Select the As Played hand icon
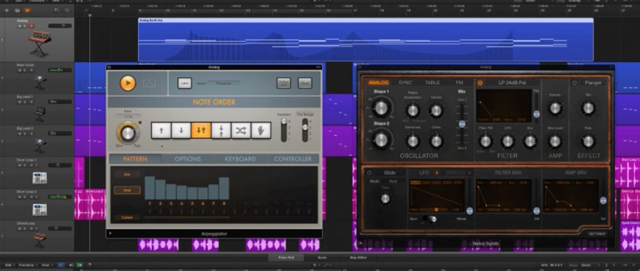Viewport: 640px width, 271px height. (x=261, y=130)
